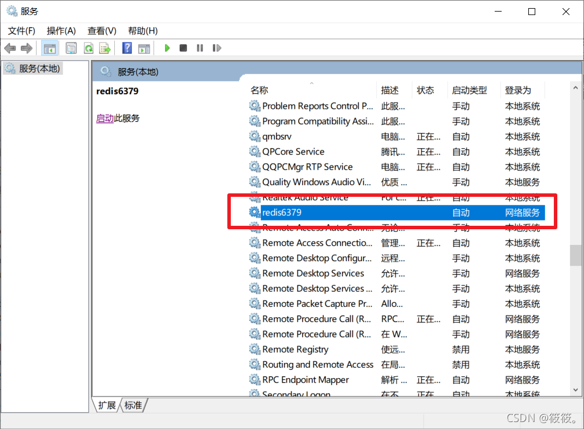This screenshot has width=584, height=429.
Task: Open the 操作(A) menu
Action: tap(61, 31)
